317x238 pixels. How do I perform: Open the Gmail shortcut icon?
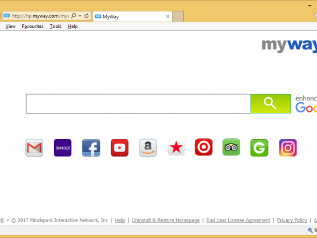(x=34, y=148)
